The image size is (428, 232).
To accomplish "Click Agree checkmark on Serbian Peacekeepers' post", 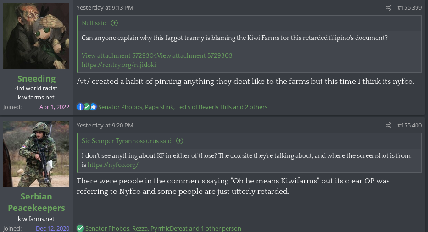I will coord(80,228).
